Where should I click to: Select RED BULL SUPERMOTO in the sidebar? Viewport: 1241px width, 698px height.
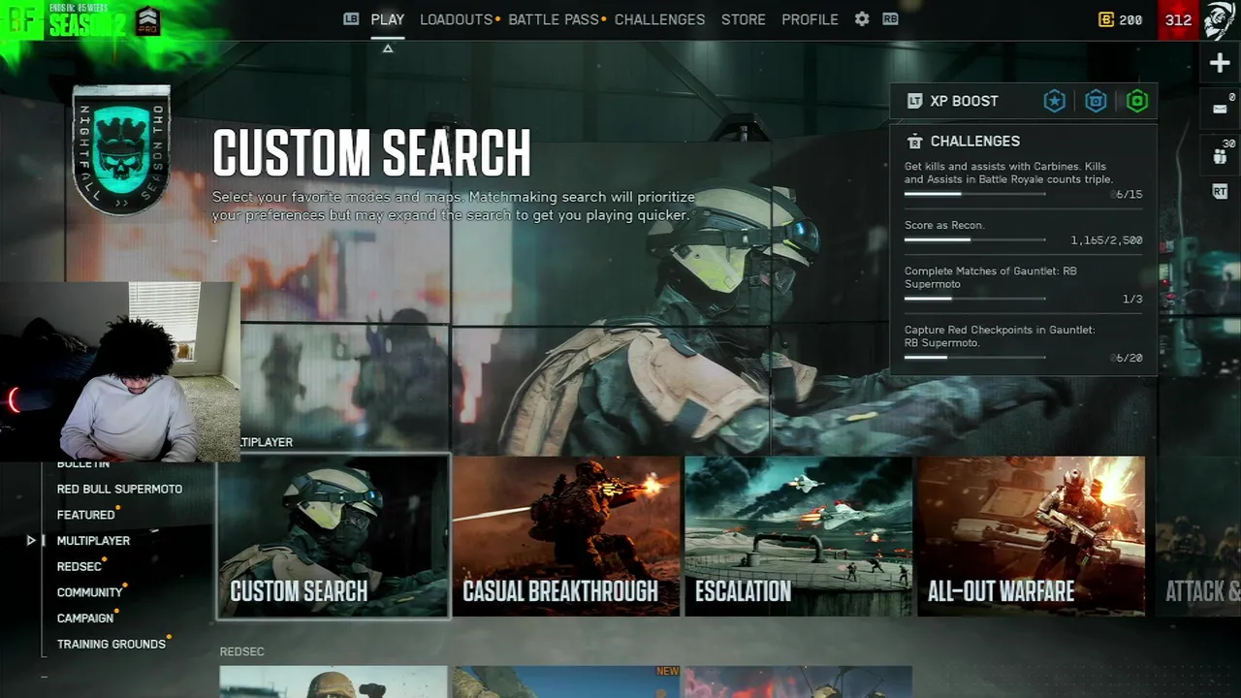pyautogui.click(x=119, y=489)
